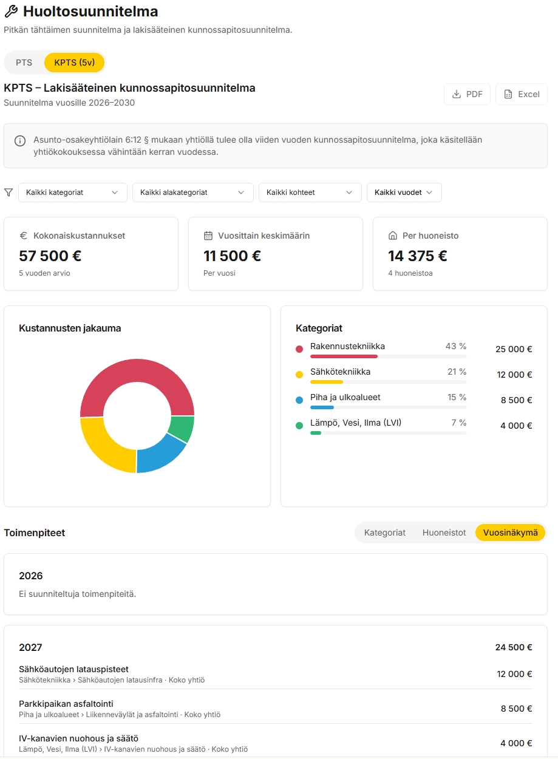Open the Parkkipaikan asfaltointi action row
This screenshot has width=558, height=759.
[x=276, y=709]
